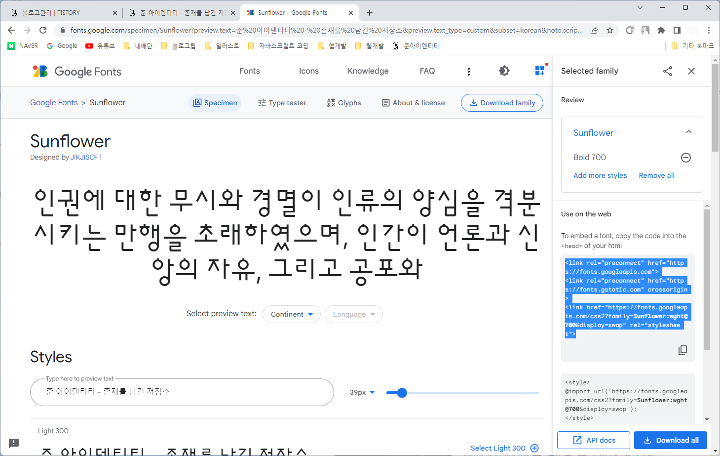Open Chrome menu three dots
Screen dimensions: 720x456
tap(709, 30)
